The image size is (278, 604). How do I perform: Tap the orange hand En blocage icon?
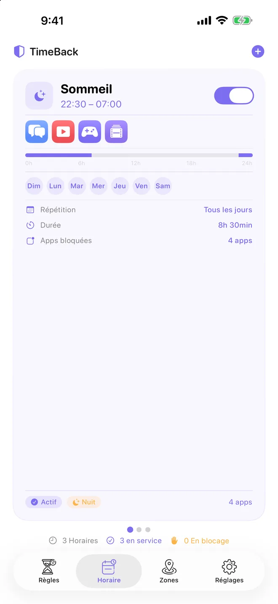click(174, 540)
